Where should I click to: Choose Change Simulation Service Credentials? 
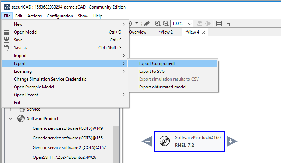point(65,79)
